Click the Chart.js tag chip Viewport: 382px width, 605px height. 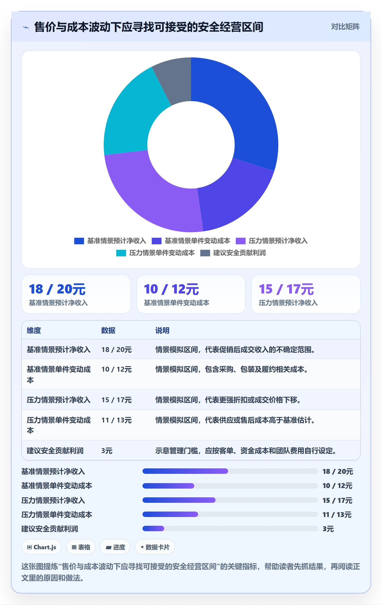(x=41, y=547)
